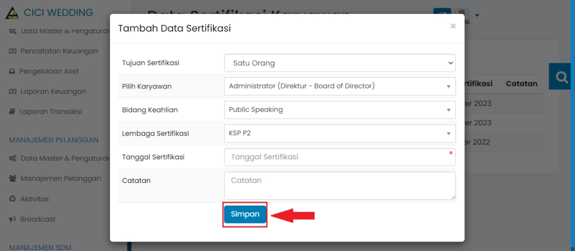Open the Bidang Keahlian dropdown

click(340, 110)
